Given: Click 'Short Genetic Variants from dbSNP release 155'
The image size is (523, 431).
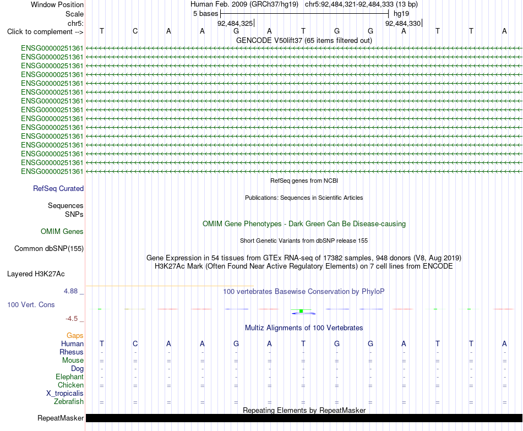Looking at the screenshot, I should 304,241.
